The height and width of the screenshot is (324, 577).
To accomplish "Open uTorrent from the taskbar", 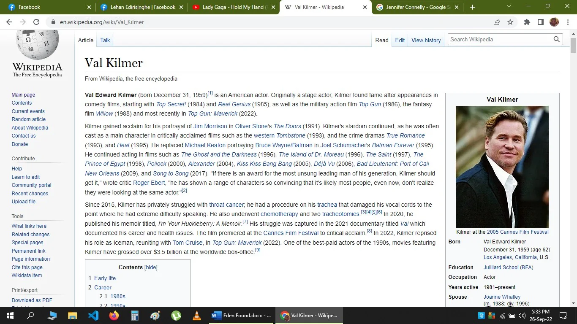I will click(176, 315).
